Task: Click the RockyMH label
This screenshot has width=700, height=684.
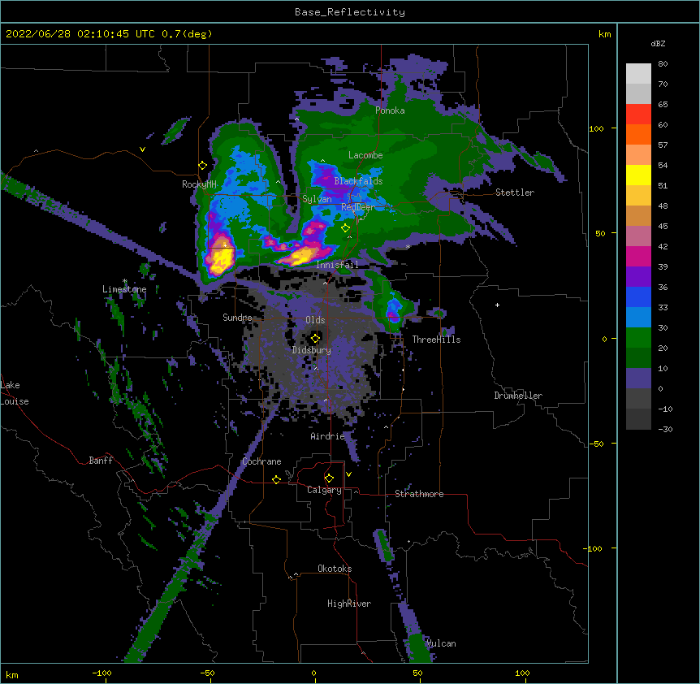Action: pyautogui.click(x=199, y=184)
